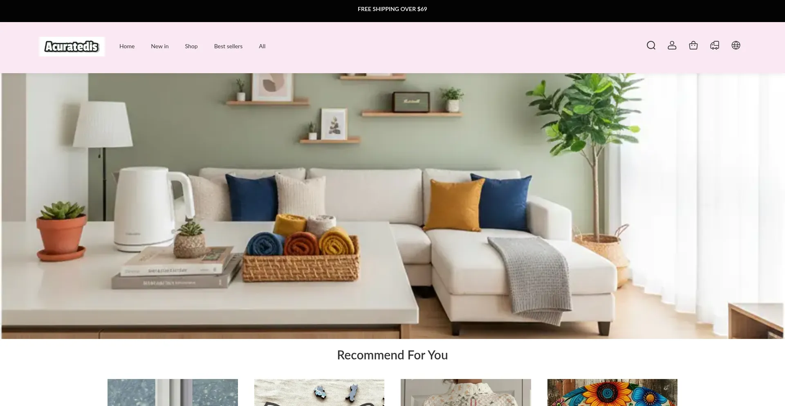Click the delivery truck order tracking icon
785x406 pixels.
click(715, 45)
